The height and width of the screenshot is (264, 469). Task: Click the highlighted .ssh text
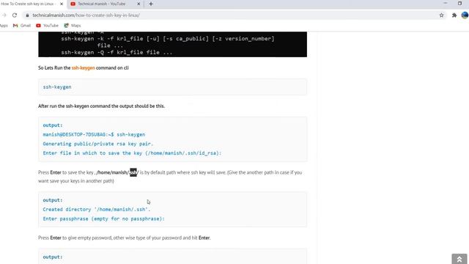(x=133, y=172)
